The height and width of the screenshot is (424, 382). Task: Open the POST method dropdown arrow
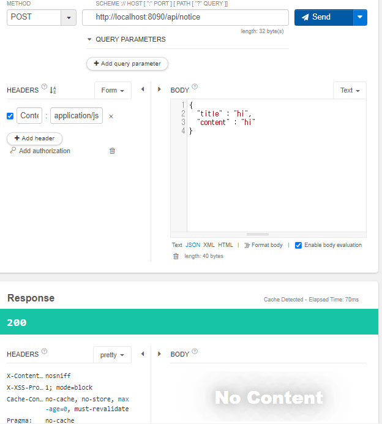tap(69, 18)
